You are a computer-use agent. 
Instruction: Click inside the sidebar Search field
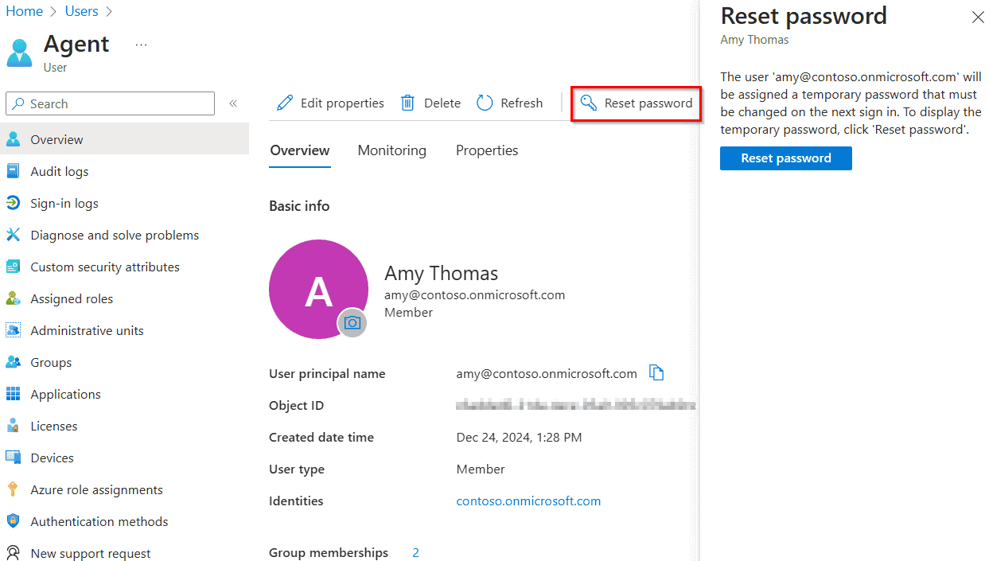point(109,103)
